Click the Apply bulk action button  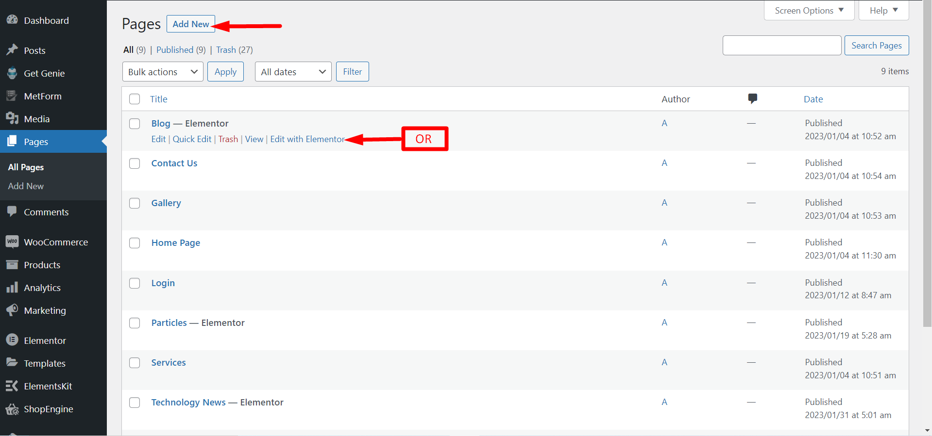226,72
